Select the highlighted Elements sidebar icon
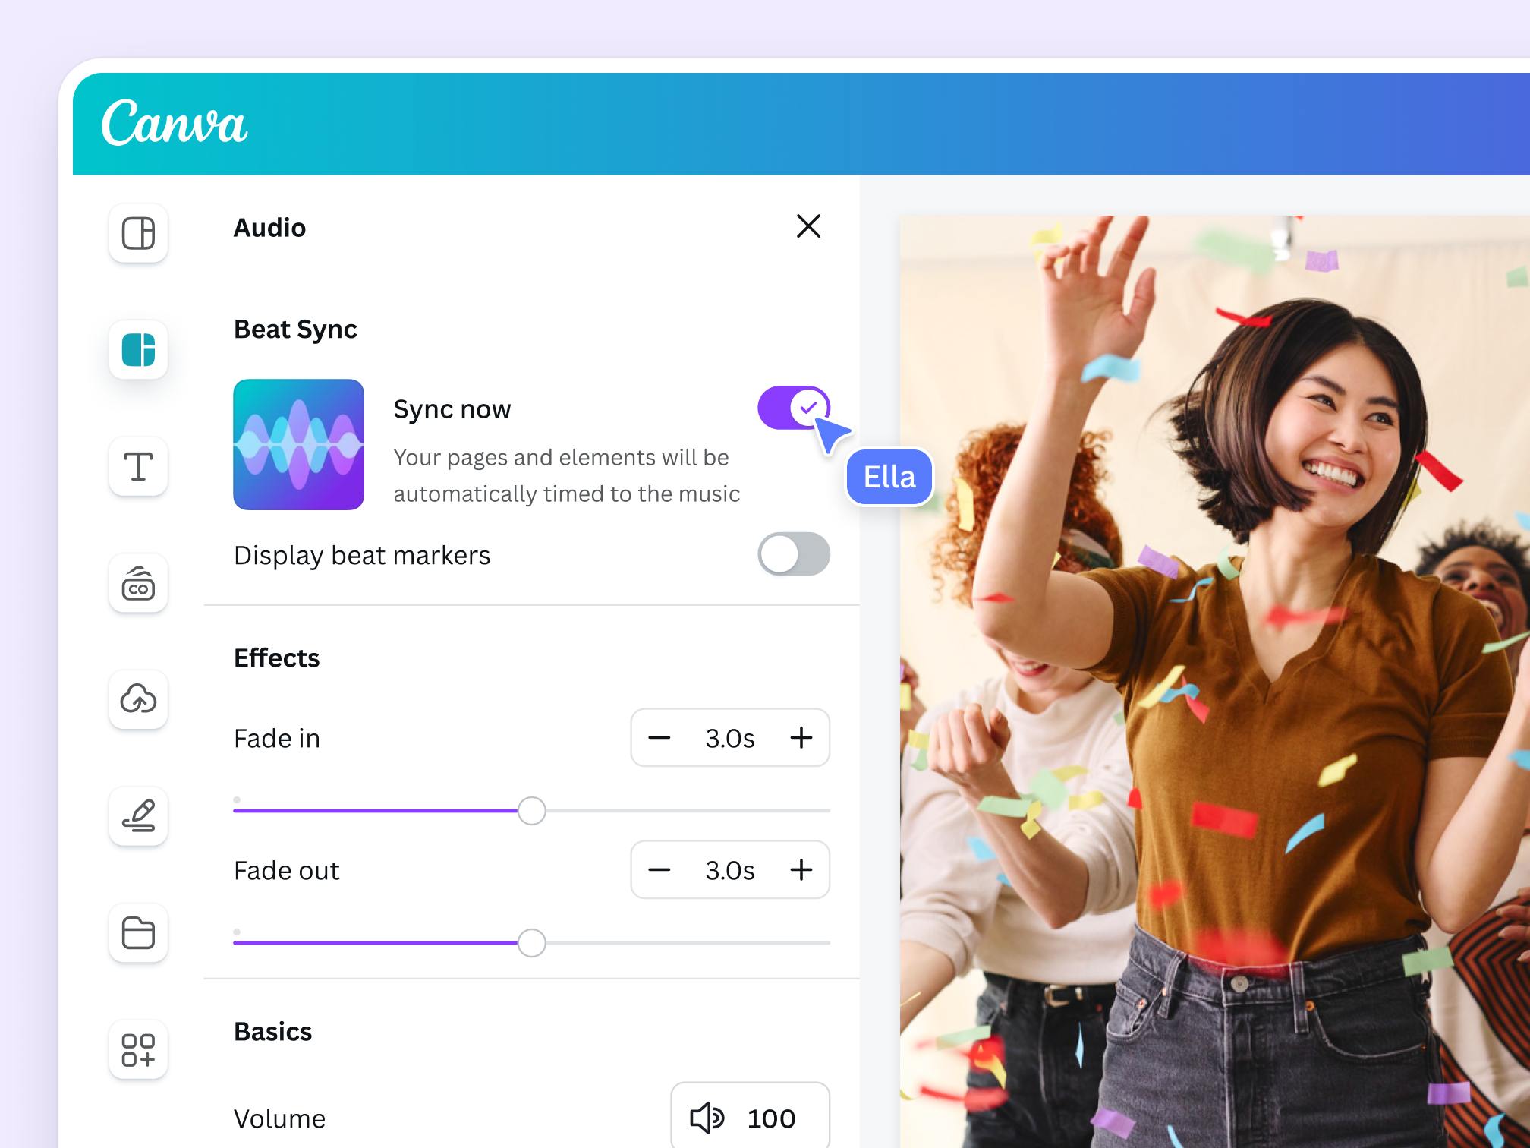 (x=138, y=350)
